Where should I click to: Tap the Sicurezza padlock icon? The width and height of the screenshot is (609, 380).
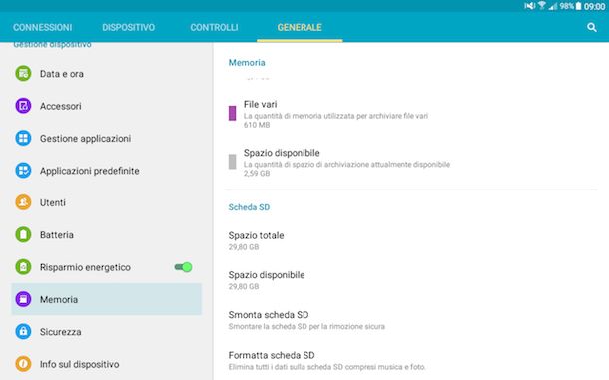coord(23,331)
